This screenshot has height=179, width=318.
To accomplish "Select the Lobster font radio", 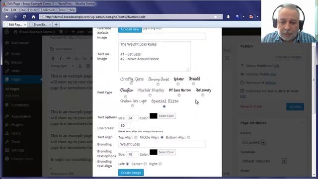I will (178, 84).
